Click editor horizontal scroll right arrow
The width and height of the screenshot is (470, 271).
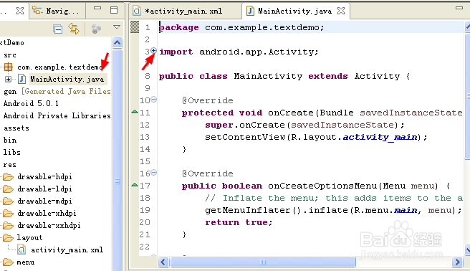pos(457,262)
